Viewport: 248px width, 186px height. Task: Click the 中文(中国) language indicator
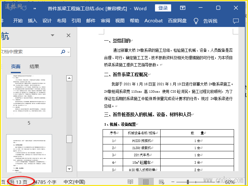(x=74, y=182)
